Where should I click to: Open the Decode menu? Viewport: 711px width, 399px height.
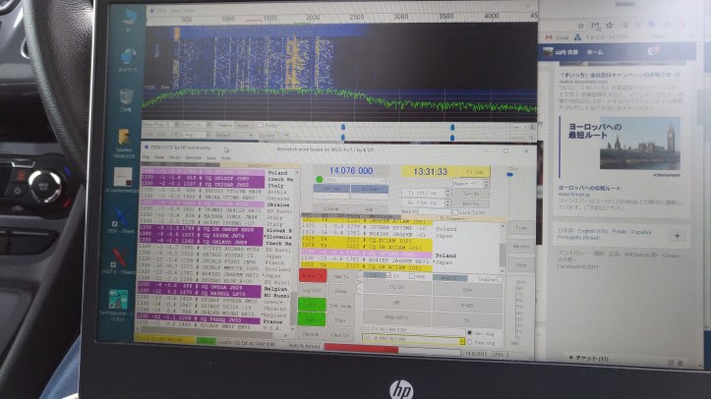[x=193, y=157]
